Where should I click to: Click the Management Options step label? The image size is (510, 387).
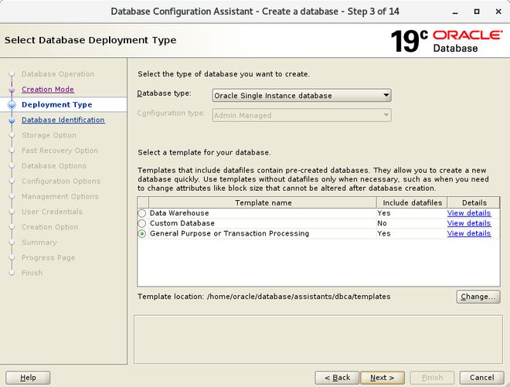click(x=60, y=196)
